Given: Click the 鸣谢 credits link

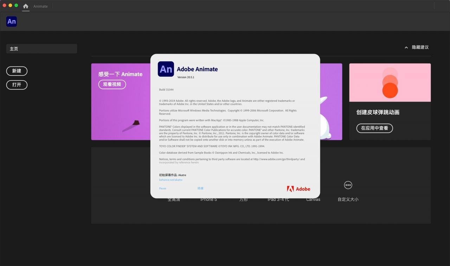Looking at the screenshot, I should click(200, 188).
